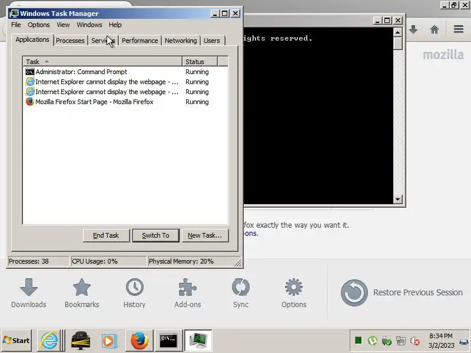Select Administrator: Command Prompt task
Viewport: 471px width, 353px height.
[125, 72]
